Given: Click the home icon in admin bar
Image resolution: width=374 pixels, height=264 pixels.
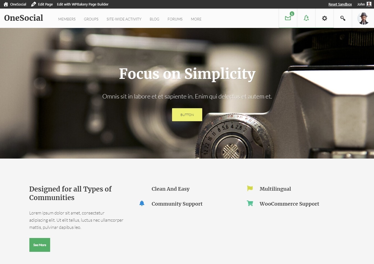Looking at the screenshot, I should (6, 4).
